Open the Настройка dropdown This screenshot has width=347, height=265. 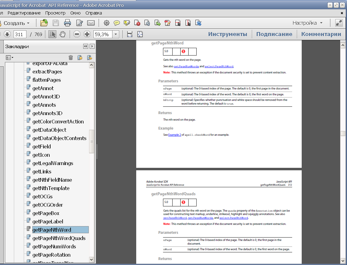click(x=307, y=23)
